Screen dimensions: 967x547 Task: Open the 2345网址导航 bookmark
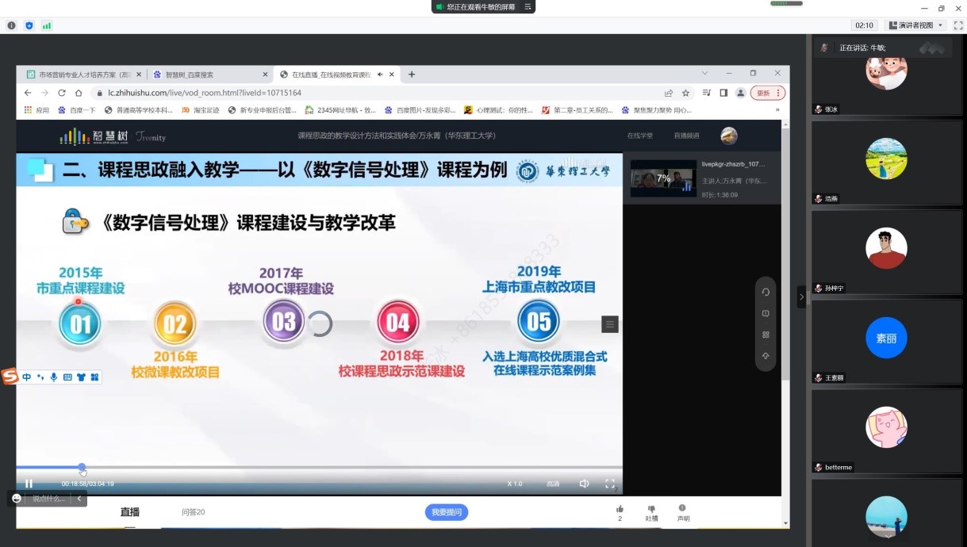pyautogui.click(x=340, y=110)
